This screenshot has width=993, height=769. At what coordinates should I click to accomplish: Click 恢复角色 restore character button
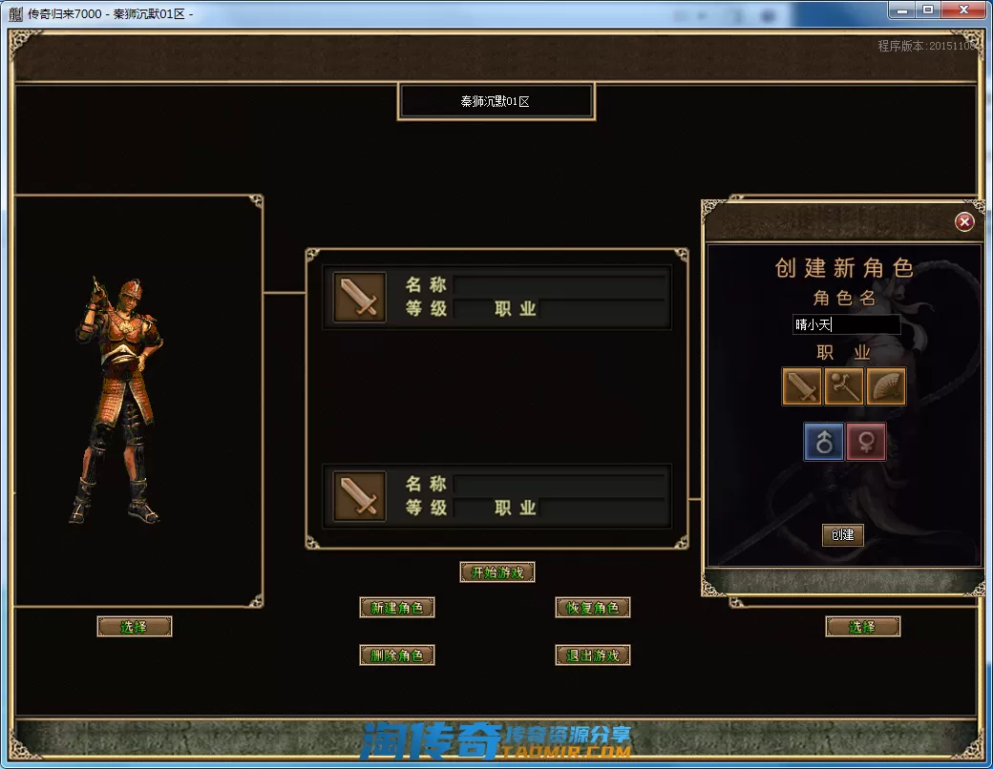coord(593,608)
